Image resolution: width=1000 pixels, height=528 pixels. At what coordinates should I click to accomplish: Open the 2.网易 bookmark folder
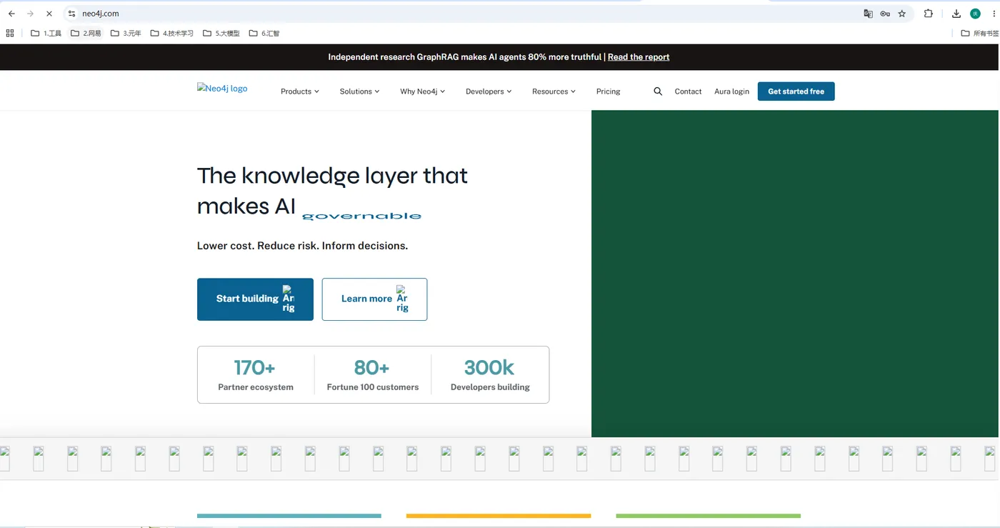tap(86, 33)
